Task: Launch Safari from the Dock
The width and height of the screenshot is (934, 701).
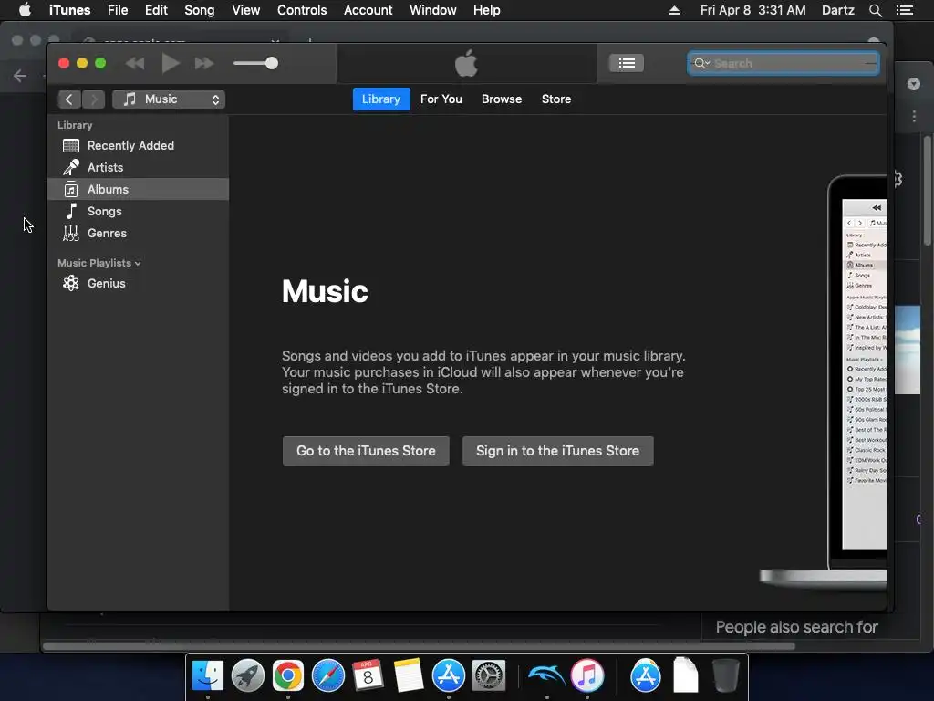Action: tap(328, 675)
